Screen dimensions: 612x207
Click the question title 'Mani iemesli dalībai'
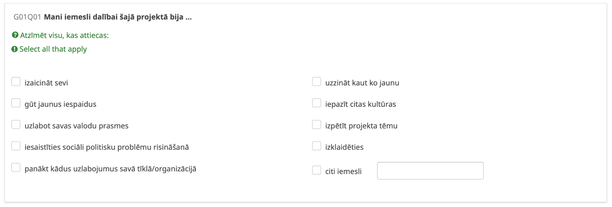(x=118, y=17)
